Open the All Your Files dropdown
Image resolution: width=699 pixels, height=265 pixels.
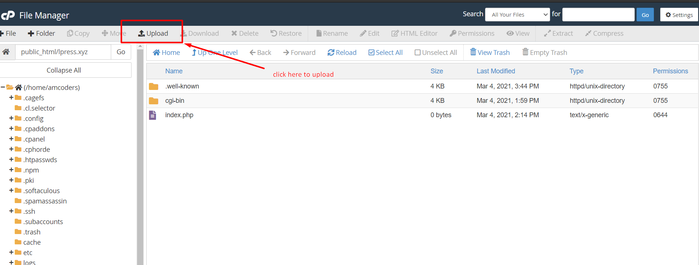pos(517,15)
